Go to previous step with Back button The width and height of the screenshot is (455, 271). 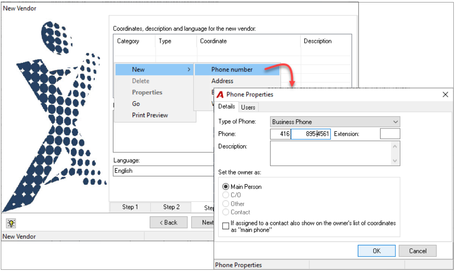pos(169,222)
